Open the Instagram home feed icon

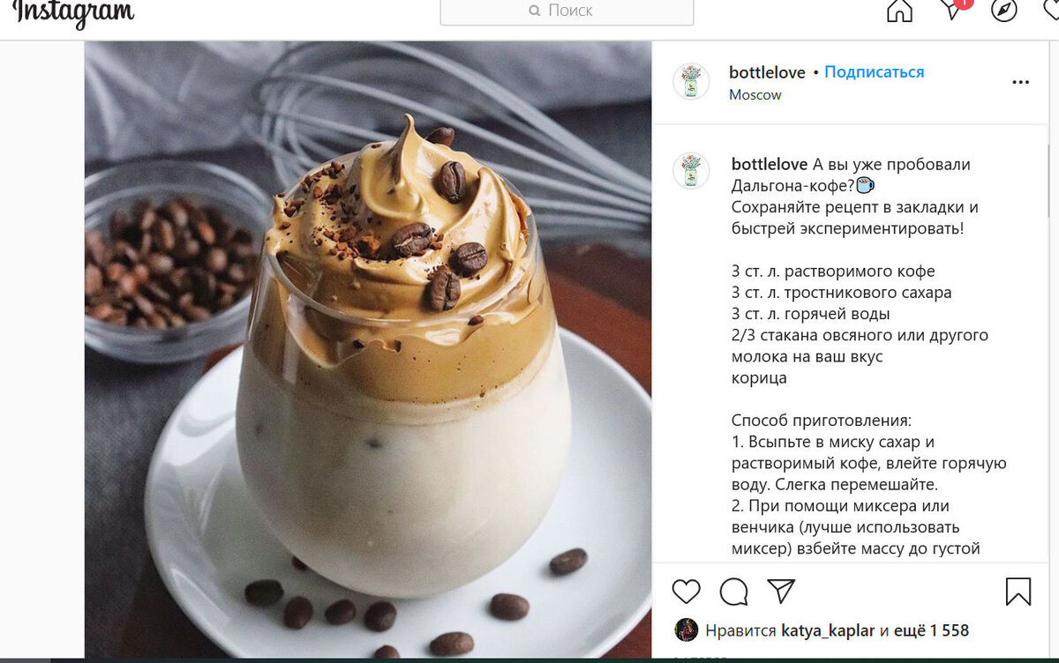click(899, 11)
